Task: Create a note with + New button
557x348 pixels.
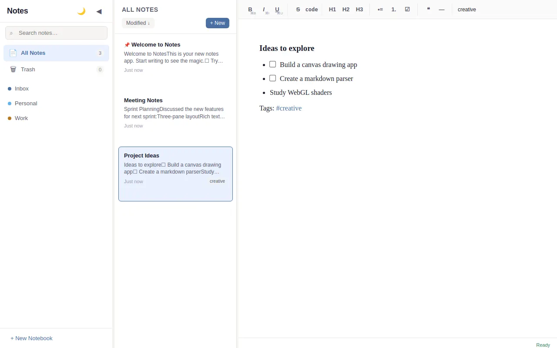Action: [x=218, y=23]
